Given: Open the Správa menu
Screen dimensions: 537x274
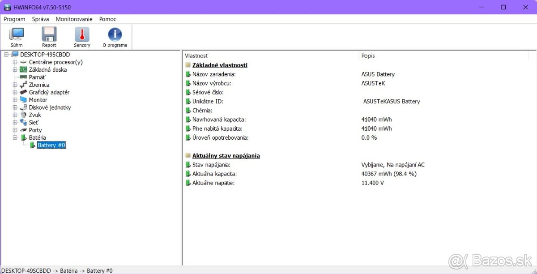Looking at the screenshot, I should 40,19.
